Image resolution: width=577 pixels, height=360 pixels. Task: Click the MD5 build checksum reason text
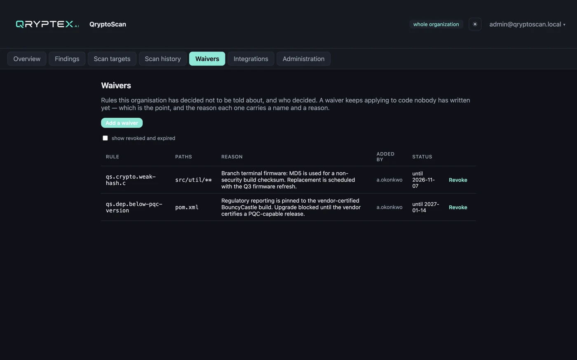tap(288, 180)
